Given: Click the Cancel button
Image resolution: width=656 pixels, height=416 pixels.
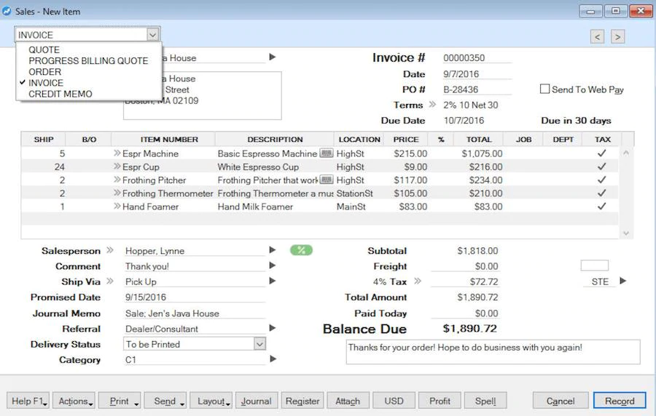Looking at the screenshot, I should tap(560, 401).
